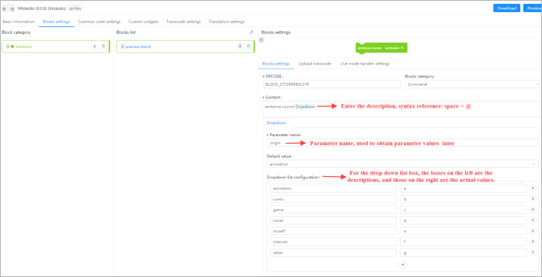Open Live mode handler settings tab
The image size is (542, 277).
pos(364,64)
